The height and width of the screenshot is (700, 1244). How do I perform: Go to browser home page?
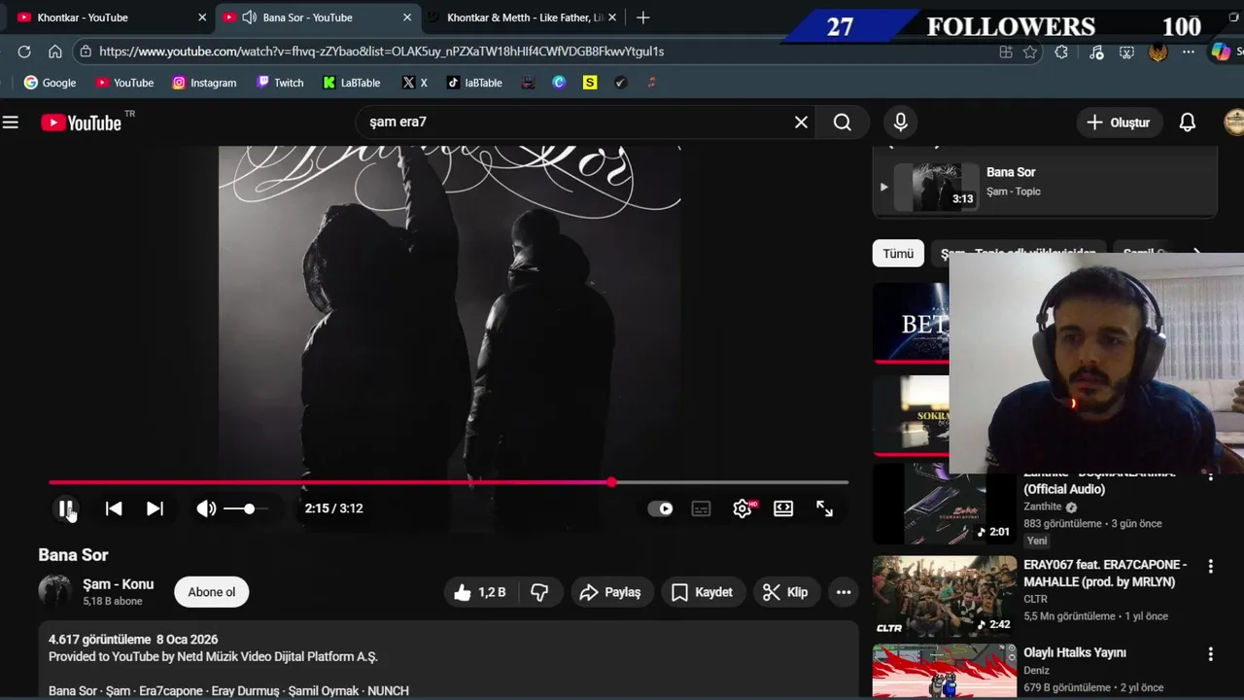coord(55,52)
